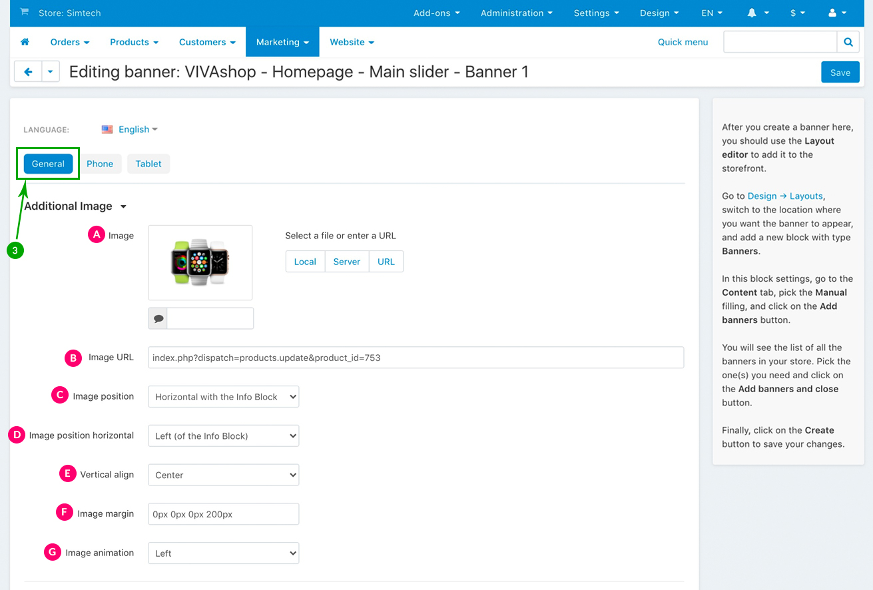This screenshot has width=873, height=590.
Task: Click the shopping cart store icon
Action: 25,12
